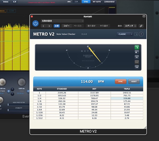Image resolution: width=159 pixels, height=141 pixels.
Task: Click the ペースト paste button
Action: pyautogui.click(x=78, y=26)
